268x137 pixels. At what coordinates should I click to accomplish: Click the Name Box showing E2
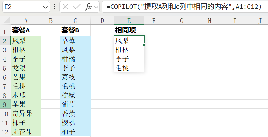click(22, 7)
